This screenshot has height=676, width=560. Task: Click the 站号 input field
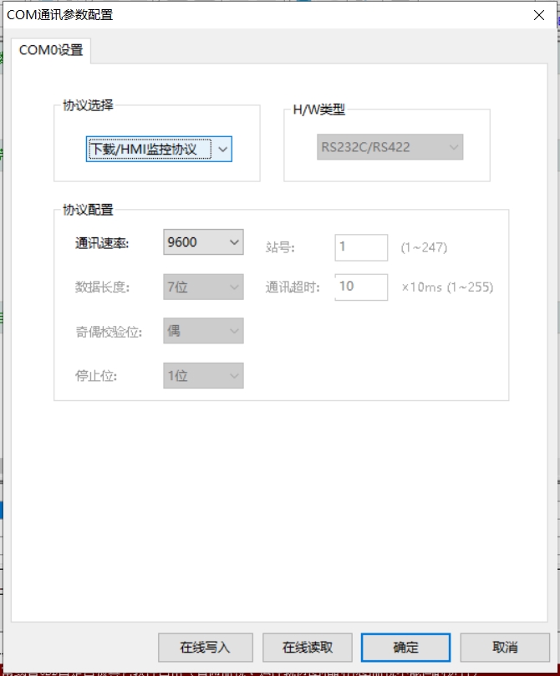click(x=361, y=247)
